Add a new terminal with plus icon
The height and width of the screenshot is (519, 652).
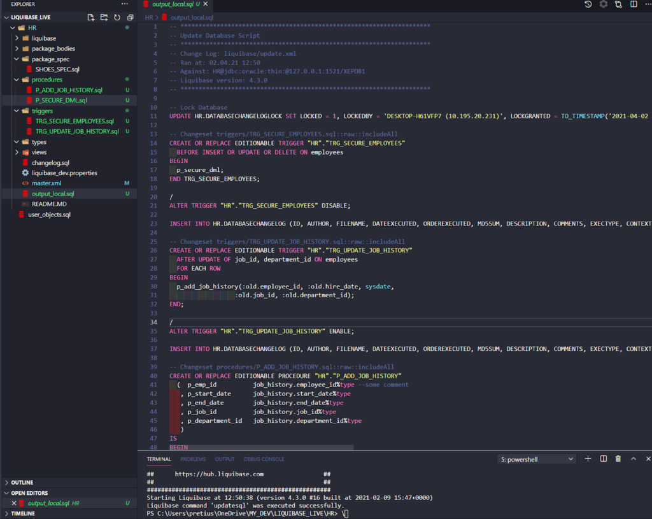click(588, 459)
